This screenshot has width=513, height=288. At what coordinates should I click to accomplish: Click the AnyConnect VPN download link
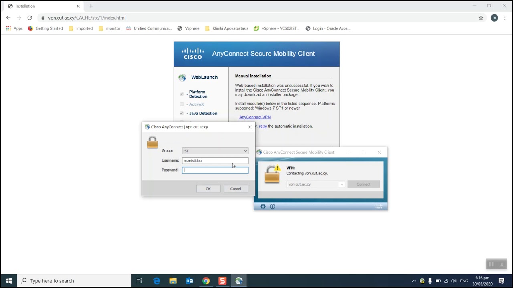coord(255,117)
